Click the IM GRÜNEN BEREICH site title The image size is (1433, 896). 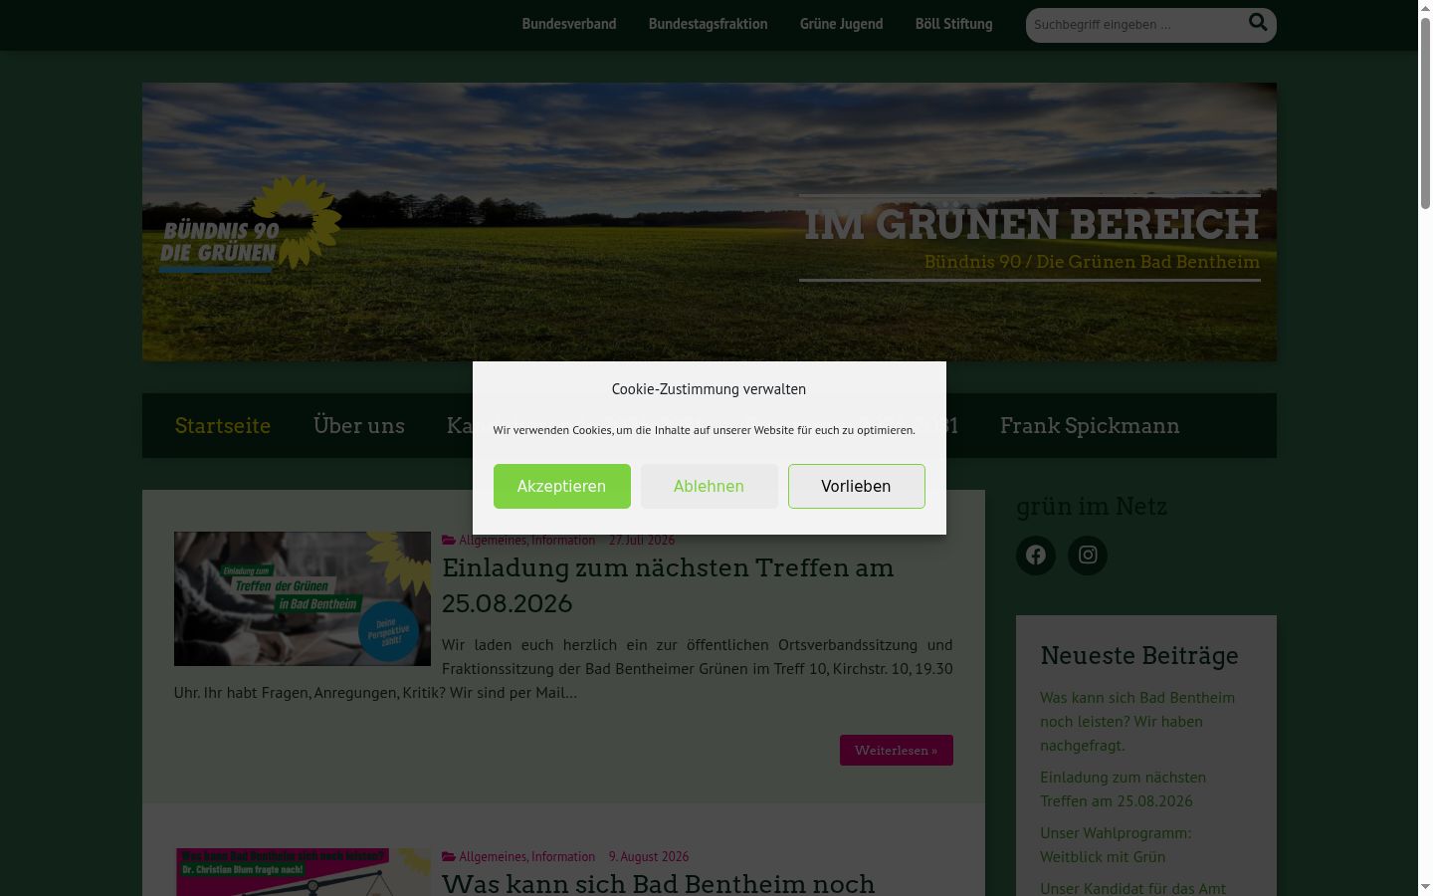pos(1032,224)
